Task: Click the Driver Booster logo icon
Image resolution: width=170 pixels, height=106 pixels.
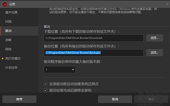Action: (5, 4)
